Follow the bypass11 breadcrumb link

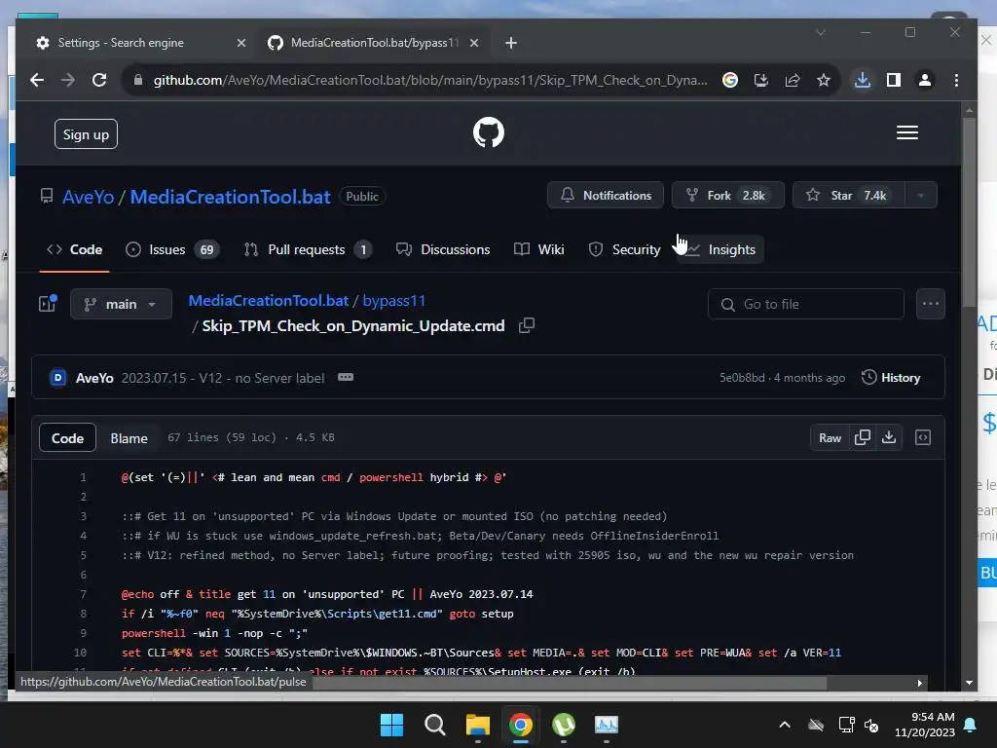point(393,300)
